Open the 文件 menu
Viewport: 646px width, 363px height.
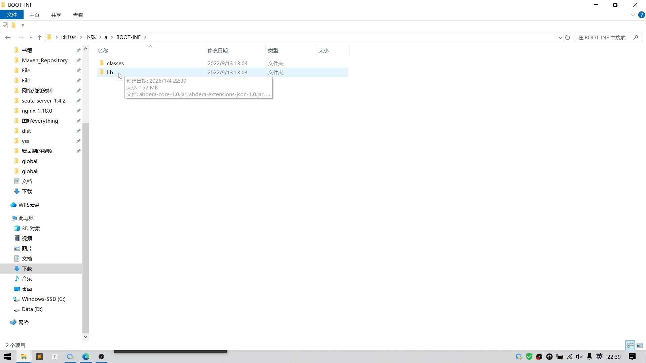(x=12, y=15)
